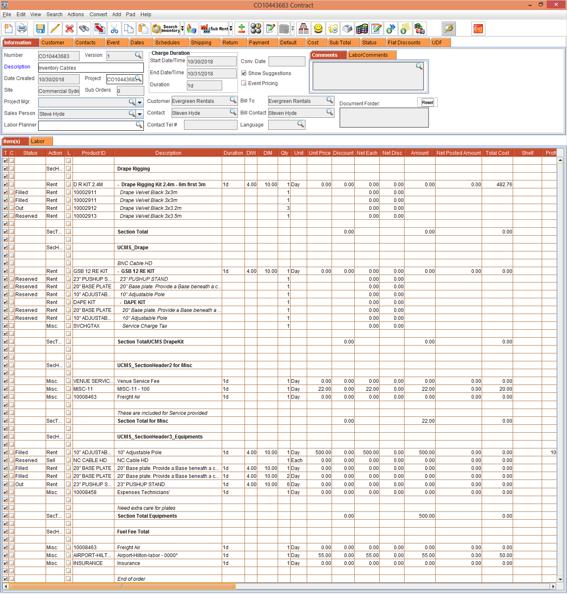This screenshot has width=567, height=594.
Task: Open the Search Inventory tool
Action: [166, 29]
